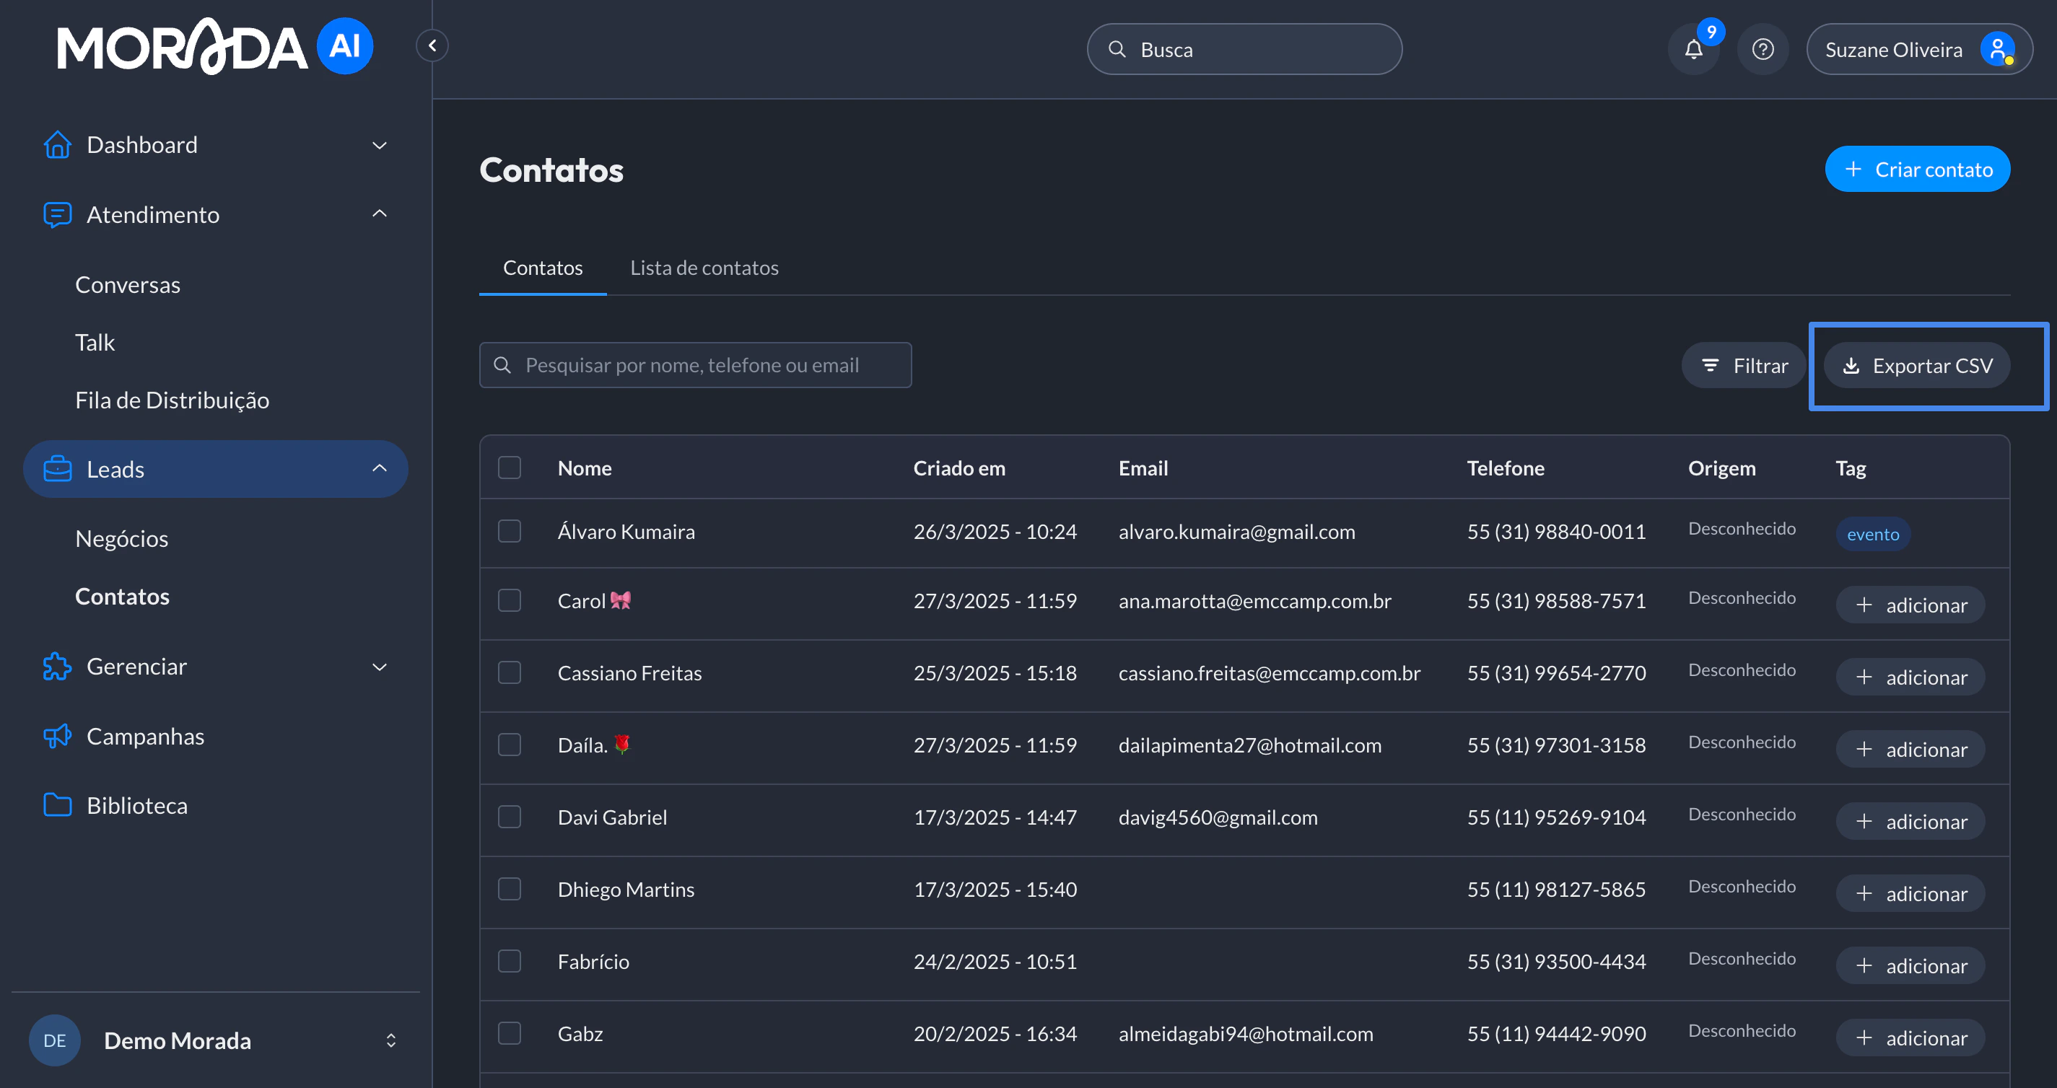The image size is (2057, 1088).
Task: Open Conversas in the sidebar
Action: (x=128, y=284)
